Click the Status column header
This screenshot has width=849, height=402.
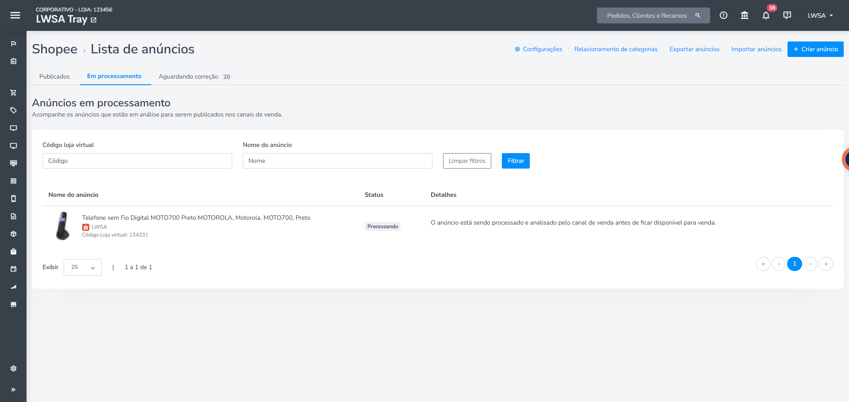(x=374, y=195)
